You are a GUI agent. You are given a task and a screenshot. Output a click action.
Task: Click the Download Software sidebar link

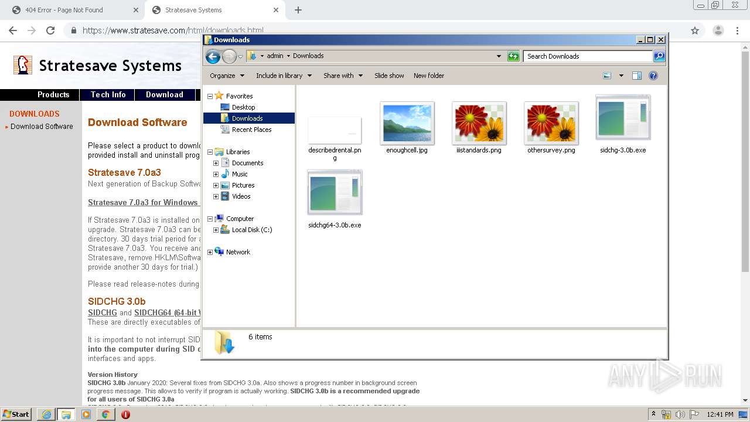[42, 127]
